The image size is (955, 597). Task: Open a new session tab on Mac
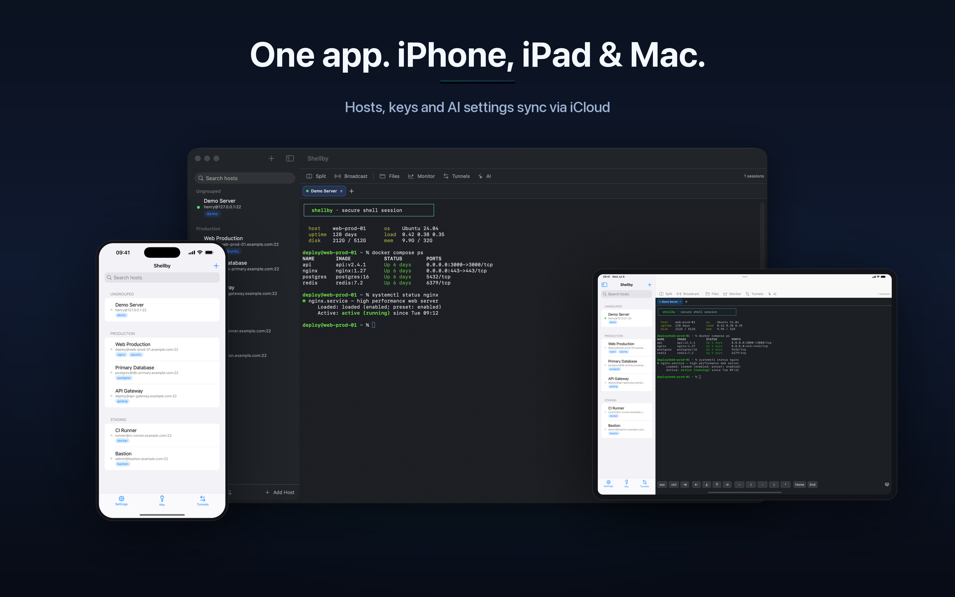tap(351, 191)
